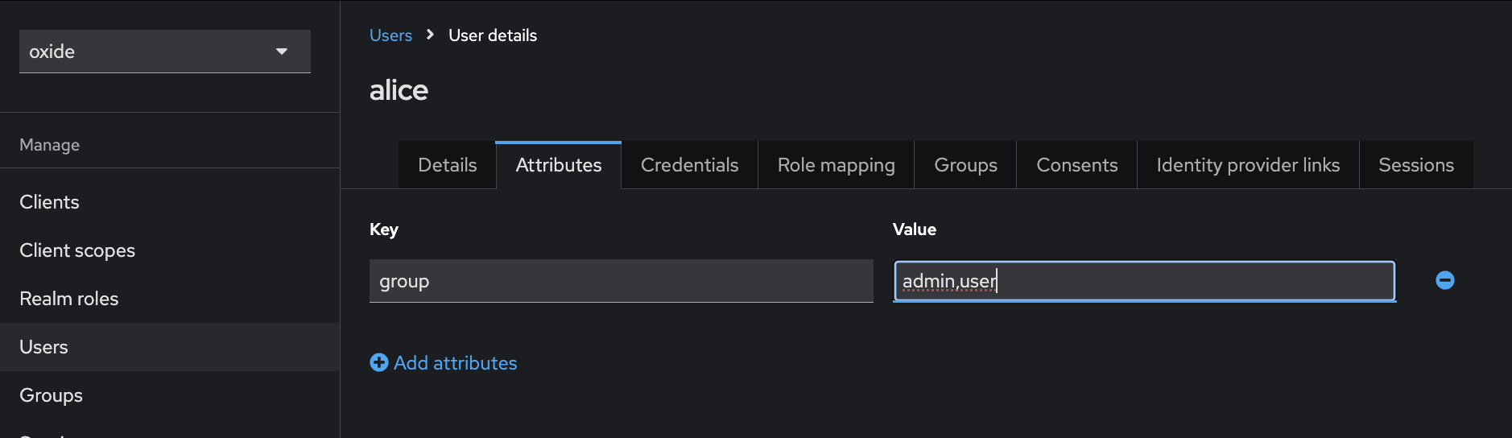Switch to the Details tab
Image resolution: width=1512 pixels, height=438 pixels.
(447, 165)
